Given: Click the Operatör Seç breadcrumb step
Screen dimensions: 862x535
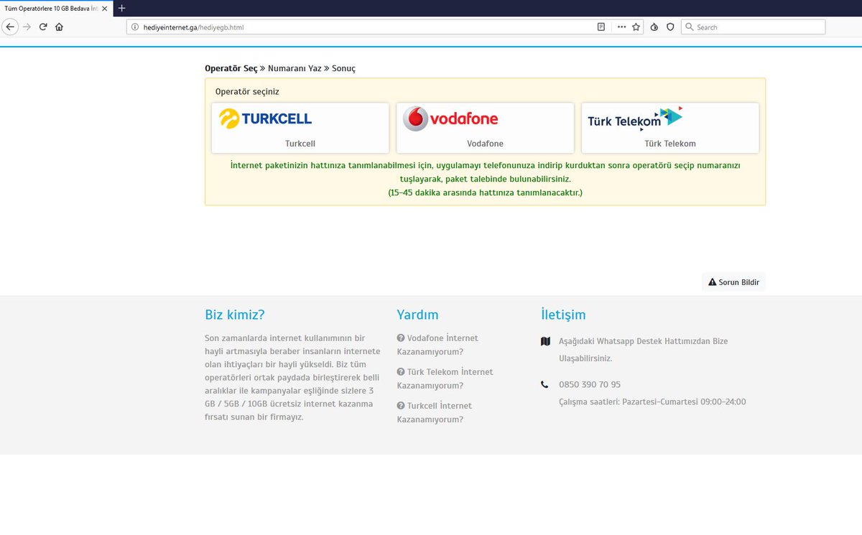Looking at the screenshot, I should pyautogui.click(x=231, y=68).
